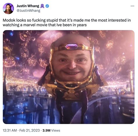Viewport: 138px width, 136px height.
Task: Click the purple gem on Modok's headband
Action: click(x=72, y=47)
